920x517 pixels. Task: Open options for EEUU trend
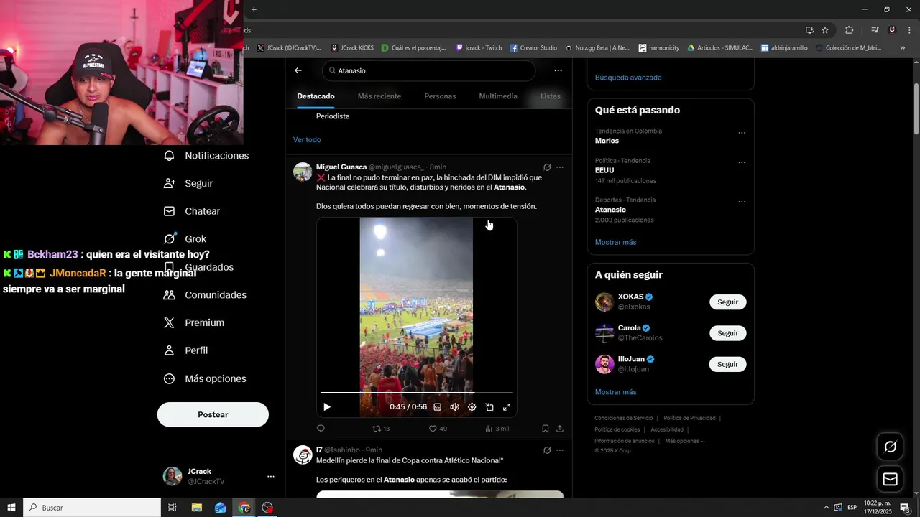tap(742, 162)
